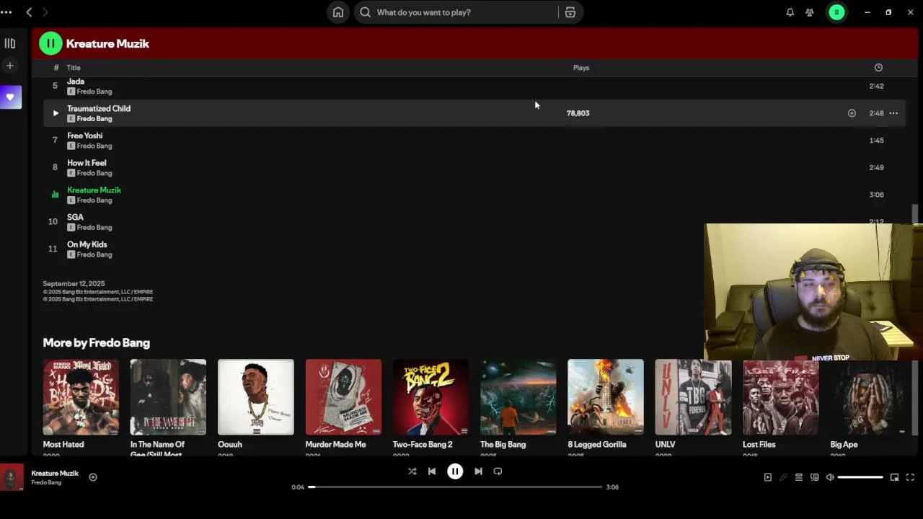Screen dimensions: 923x519
Task: Open the Murder Made Me album cover
Action: (x=343, y=397)
